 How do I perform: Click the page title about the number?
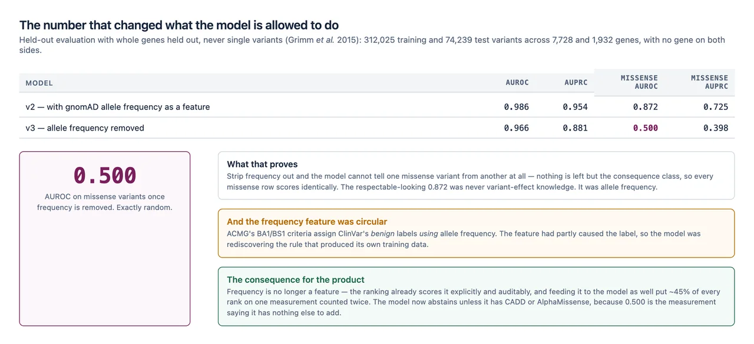click(179, 25)
